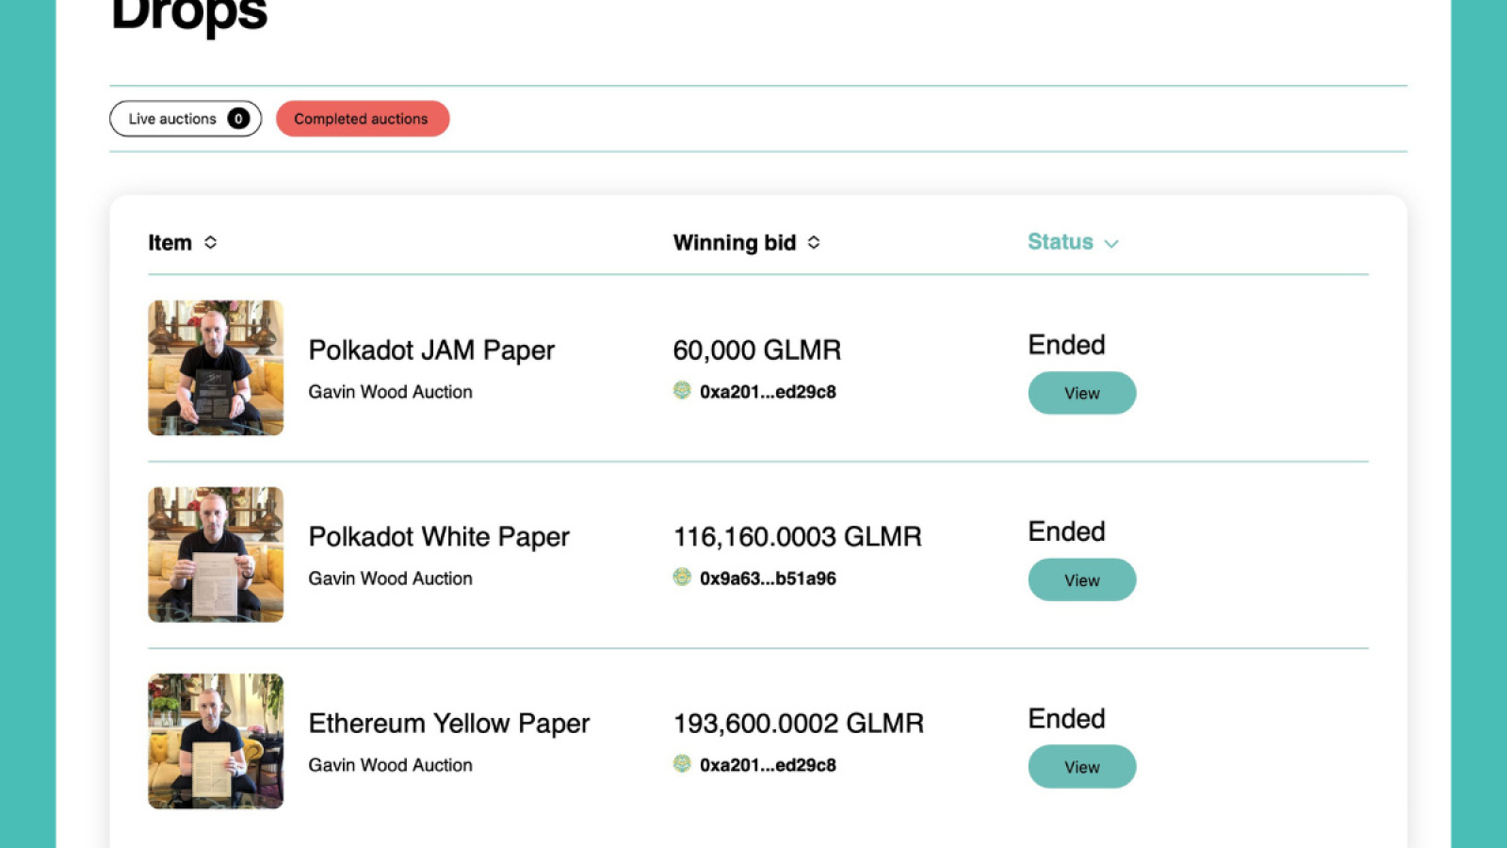Open the Ethereum Yellow Paper thumbnail
This screenshot has width=1507, height=848.
point(216,741)
